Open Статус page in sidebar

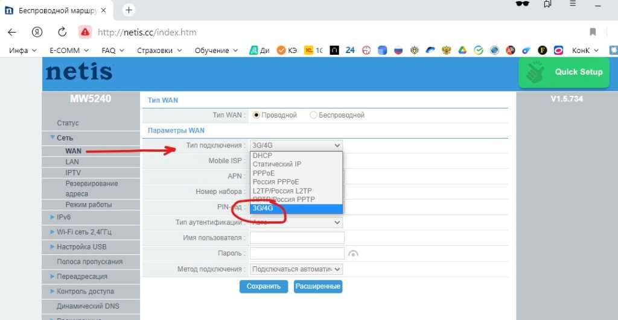click(68, 123)
